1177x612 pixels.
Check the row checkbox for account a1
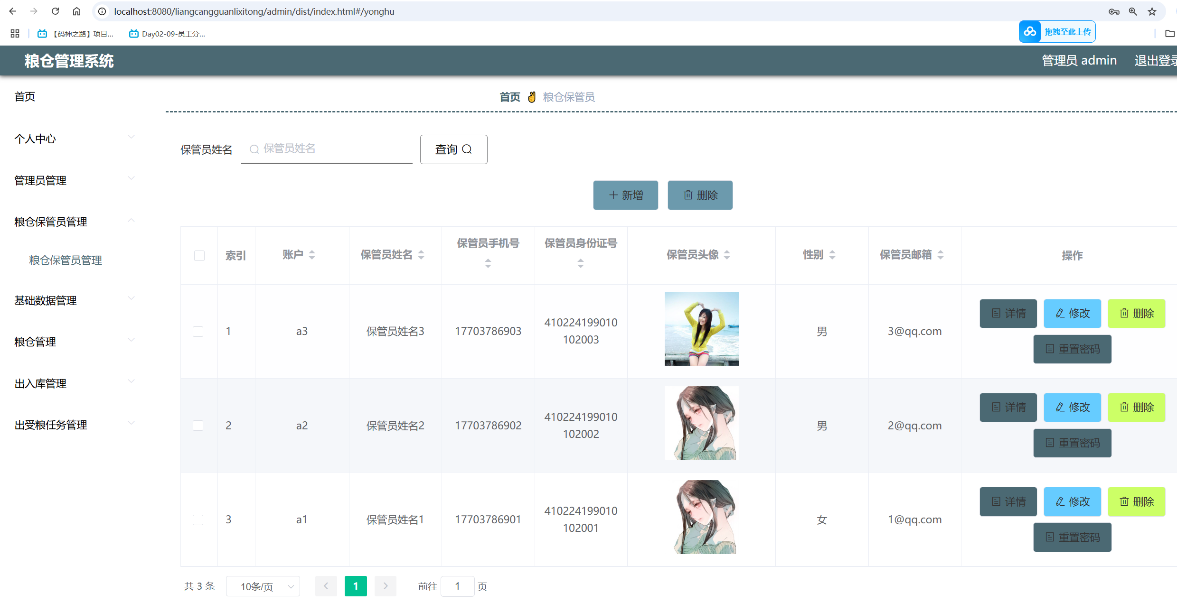tap(198, 520)
